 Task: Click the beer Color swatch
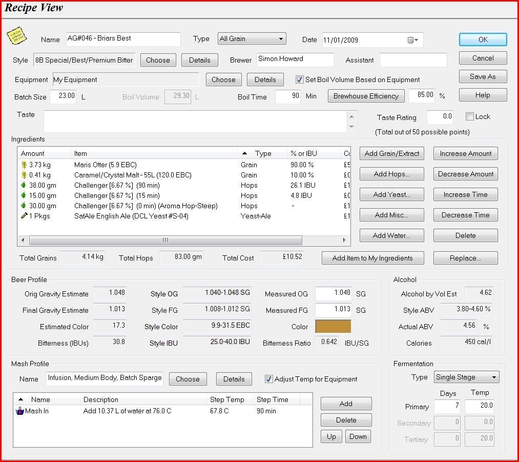[333, 326]
